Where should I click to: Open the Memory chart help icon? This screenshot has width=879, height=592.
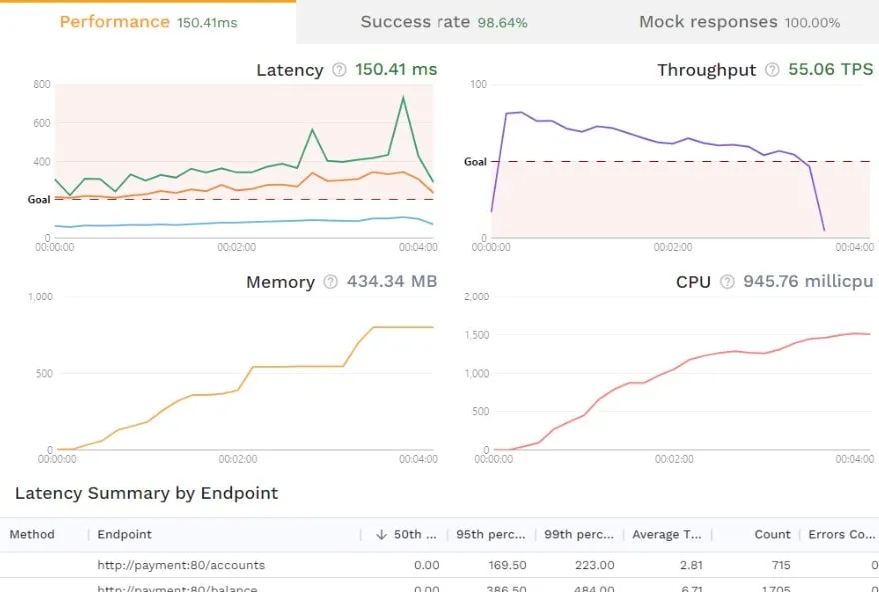coord(329,282)
